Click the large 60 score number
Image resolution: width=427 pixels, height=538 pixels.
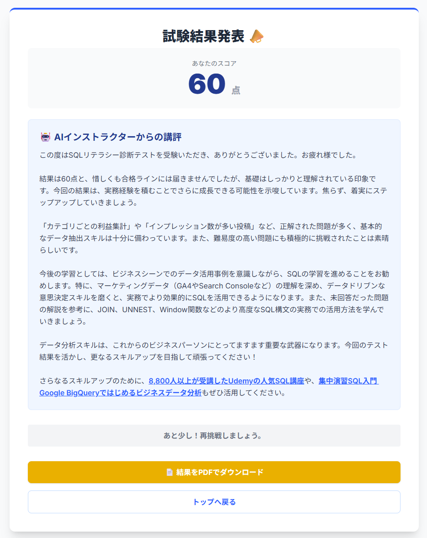pos(207,84)
